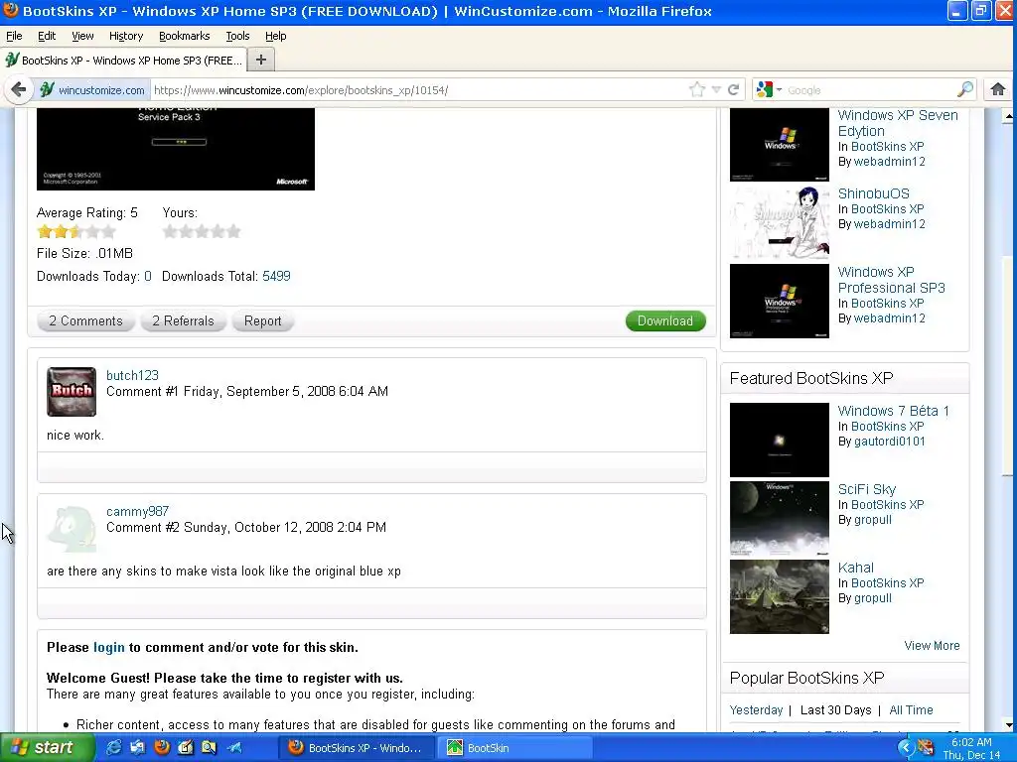The width and height of the screenshot is (1017, 762).
Task: Click the Firefox back arrow button
Action: point(19,89)
